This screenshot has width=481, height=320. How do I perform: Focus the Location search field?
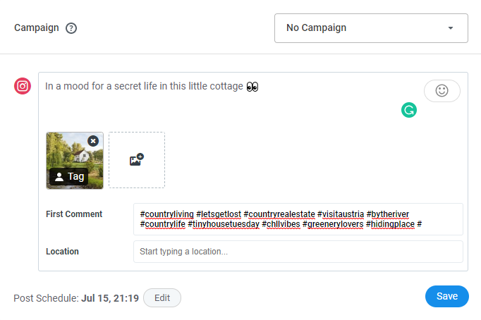coord(298,251)
